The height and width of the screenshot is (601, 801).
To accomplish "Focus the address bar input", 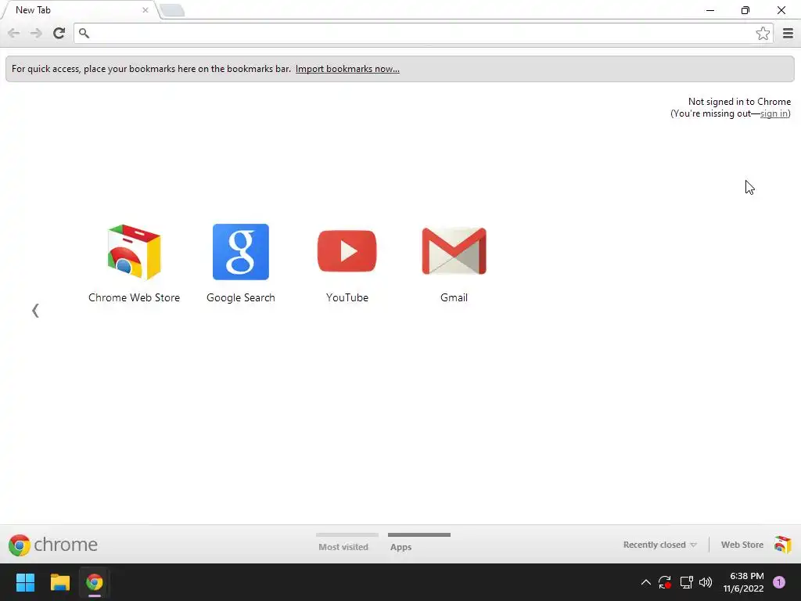I will point(422,33).
